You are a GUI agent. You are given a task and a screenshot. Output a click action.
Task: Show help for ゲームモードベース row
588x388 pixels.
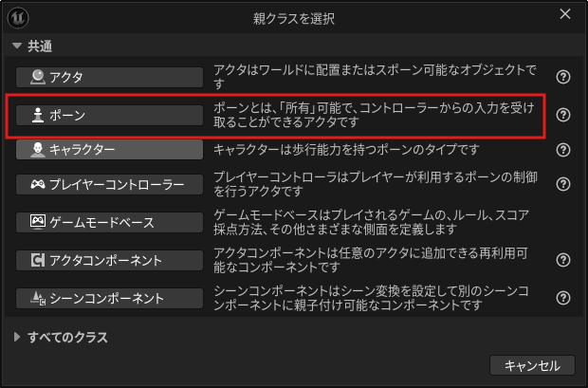(x=563, y=223)
